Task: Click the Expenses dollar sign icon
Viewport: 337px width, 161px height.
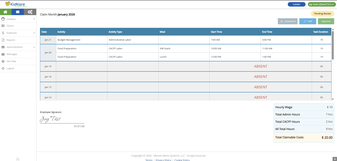Action: tap(3, 33)
